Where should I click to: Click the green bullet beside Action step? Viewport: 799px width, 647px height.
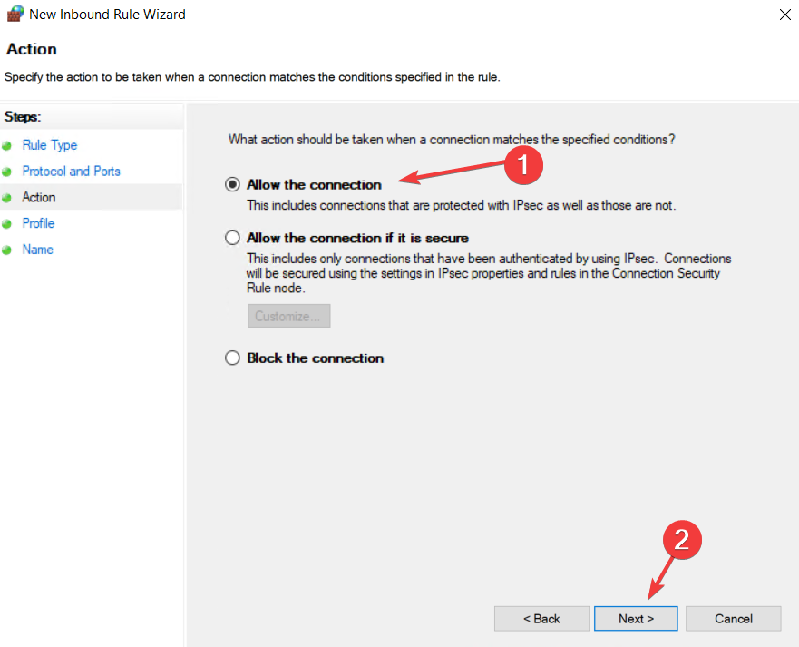point(8,198)
